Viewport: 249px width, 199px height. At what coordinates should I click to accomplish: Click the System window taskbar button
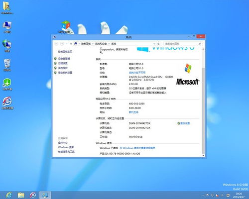coord(45,195)
